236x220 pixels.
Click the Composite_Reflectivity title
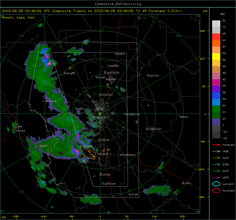point(118,4)
